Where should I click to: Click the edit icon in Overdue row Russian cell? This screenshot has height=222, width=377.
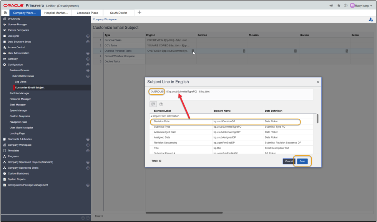[296, 51]
